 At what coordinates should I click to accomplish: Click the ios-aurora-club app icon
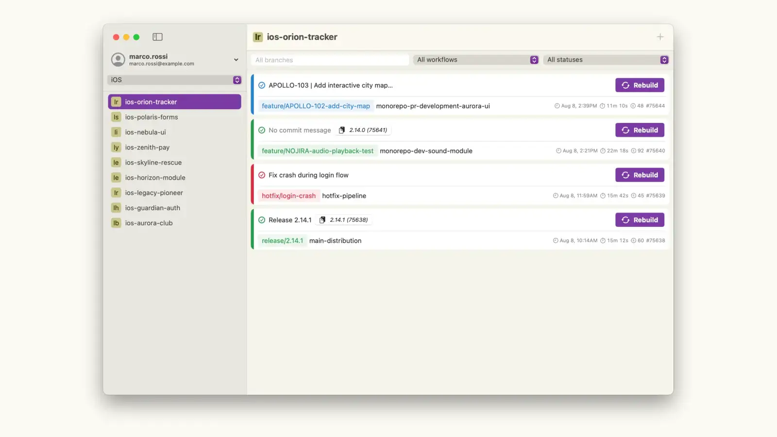pyautogui.click(x=116, y=223)
